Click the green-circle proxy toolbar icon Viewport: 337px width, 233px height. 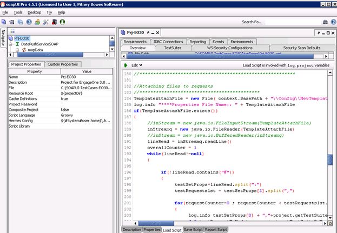(x=62, y=22)
